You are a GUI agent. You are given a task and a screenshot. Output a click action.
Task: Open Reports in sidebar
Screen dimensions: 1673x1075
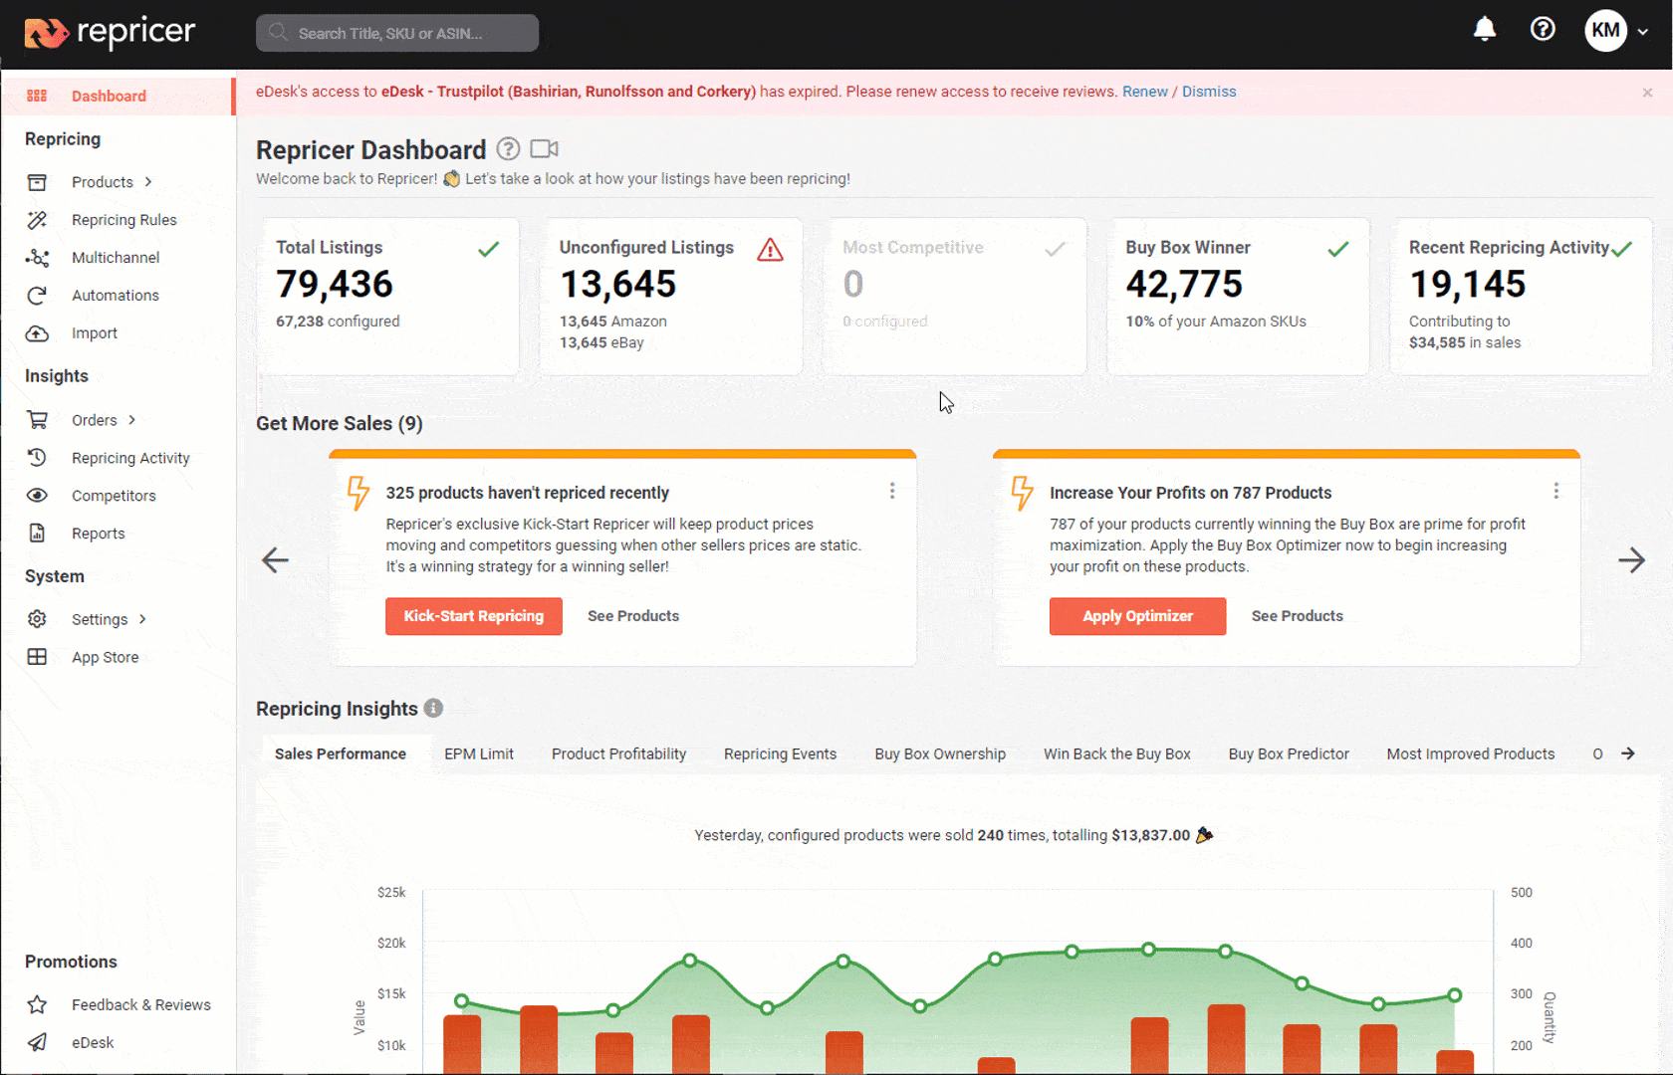(x=99, y=534)
